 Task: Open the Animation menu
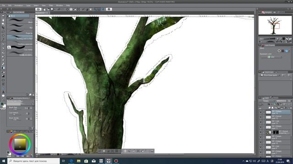pyautogui.click(x=19, y=5)
